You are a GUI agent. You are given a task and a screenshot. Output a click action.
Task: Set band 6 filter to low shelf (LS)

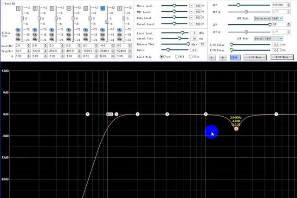click(103, 35)
